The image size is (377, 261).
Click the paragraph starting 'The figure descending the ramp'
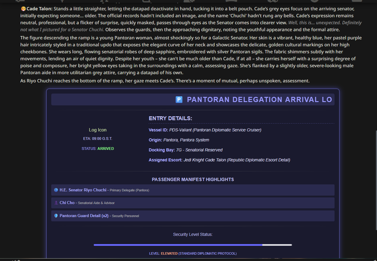[192, 55]
